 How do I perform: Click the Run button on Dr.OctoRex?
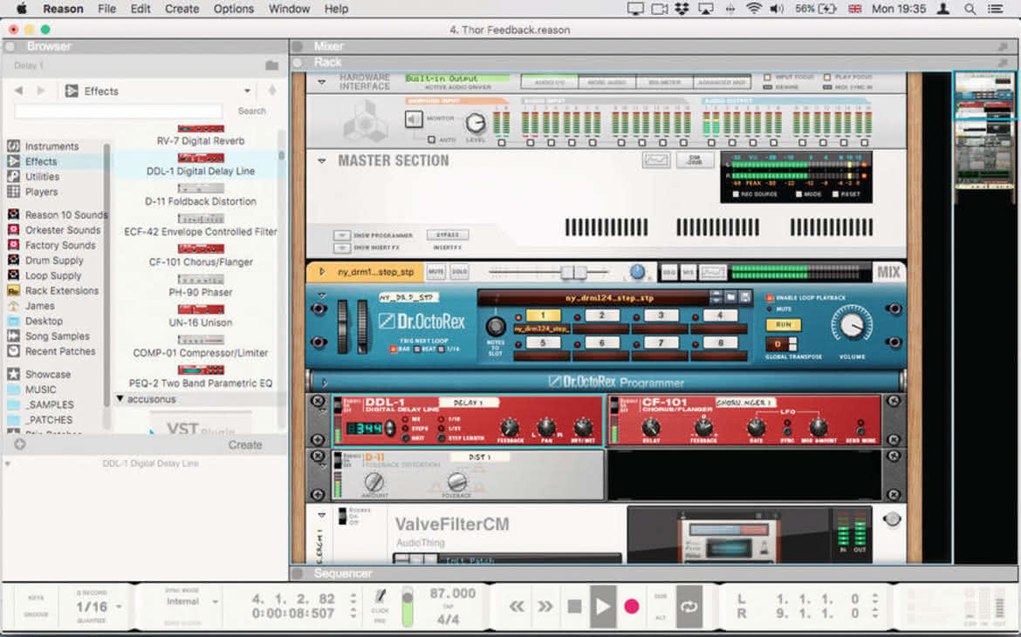(784, 324)
